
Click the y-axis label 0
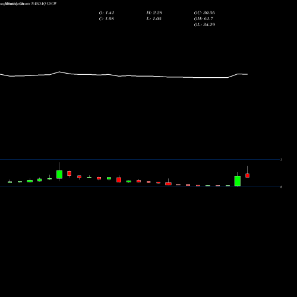[281, 187]
